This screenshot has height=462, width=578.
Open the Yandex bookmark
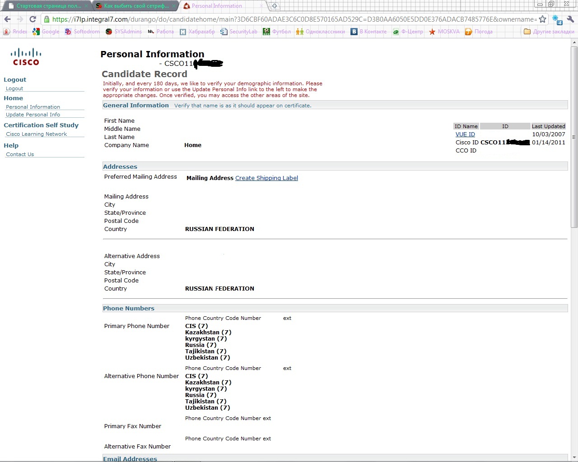click(x=15, y=32)
